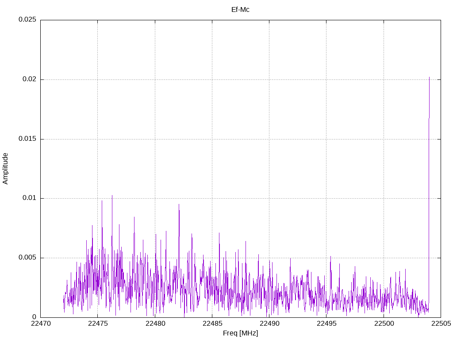Click the Freq [MHz] x-axis label
The width and height of the screenshot is (453, 339).
240,333
